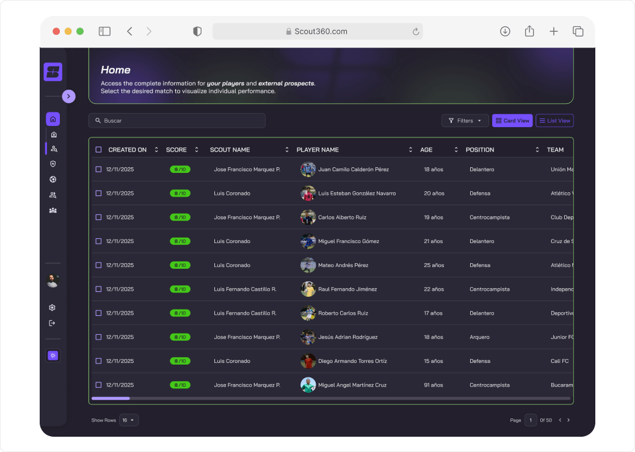
Task: Toggle the light theme sun button
Action: coord(53,355)
